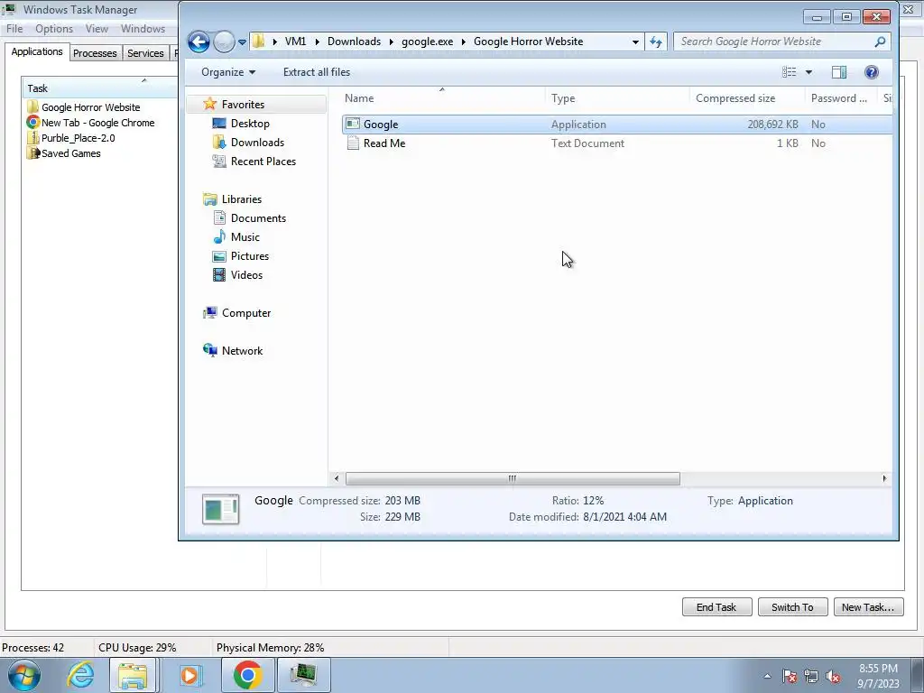Screen dimensions: 924x693
Task: Open the recent pages dropdown arrow
Action: (242, 42)
